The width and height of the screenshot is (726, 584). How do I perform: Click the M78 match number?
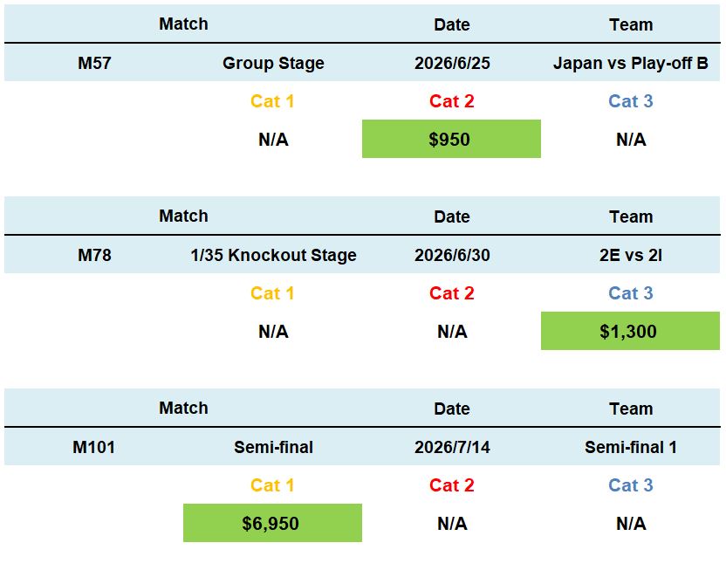[94, 255]
